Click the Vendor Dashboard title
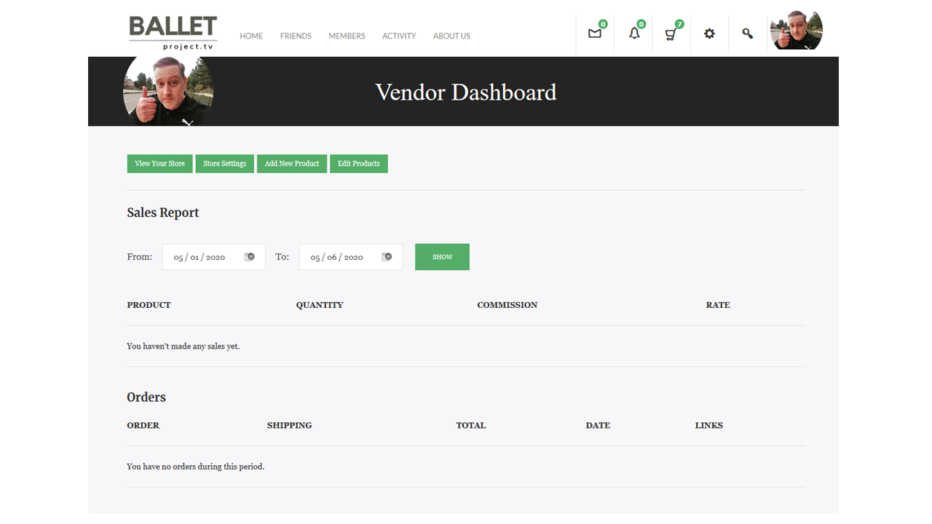Screen dimensions: 932x524 (466, 92)
